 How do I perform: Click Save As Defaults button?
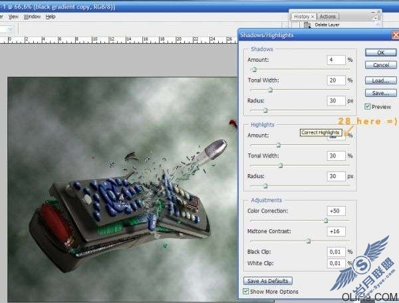click(268, 281)
